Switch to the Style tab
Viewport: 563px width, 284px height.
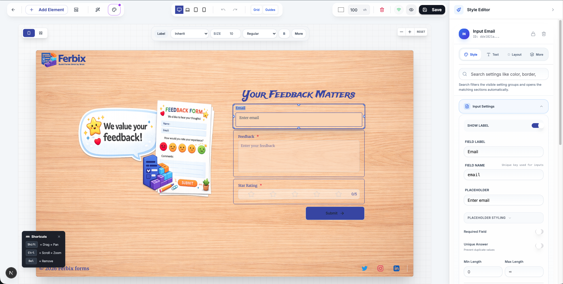[x=471, y=55]
